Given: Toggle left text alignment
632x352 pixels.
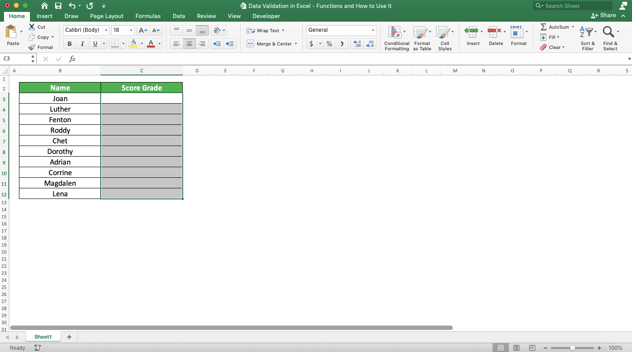Looking at the screenshot, I should click(177, 44).
